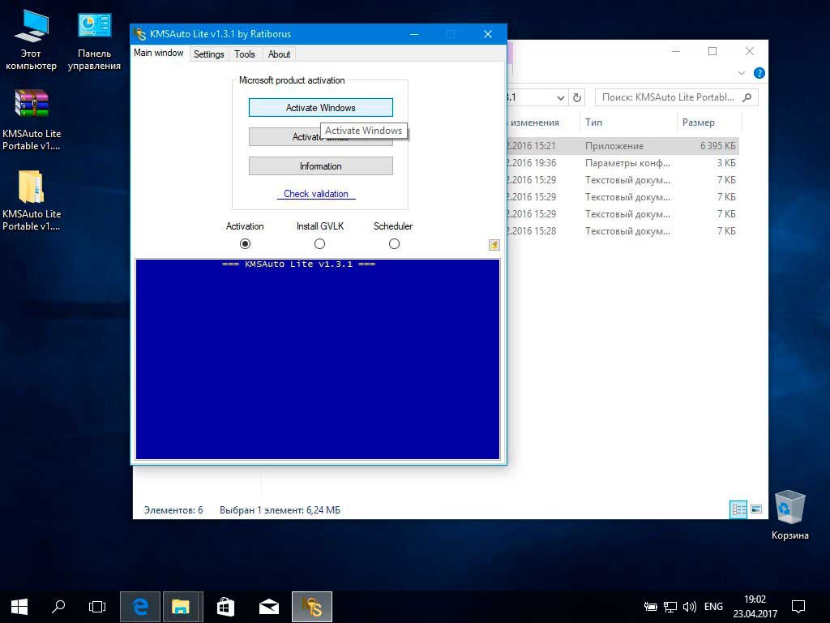Image resolution: width=830 pixels, height=623 pixels.
Task: Click the small yellow icon beside Scheduler
Action: (494, 245)
